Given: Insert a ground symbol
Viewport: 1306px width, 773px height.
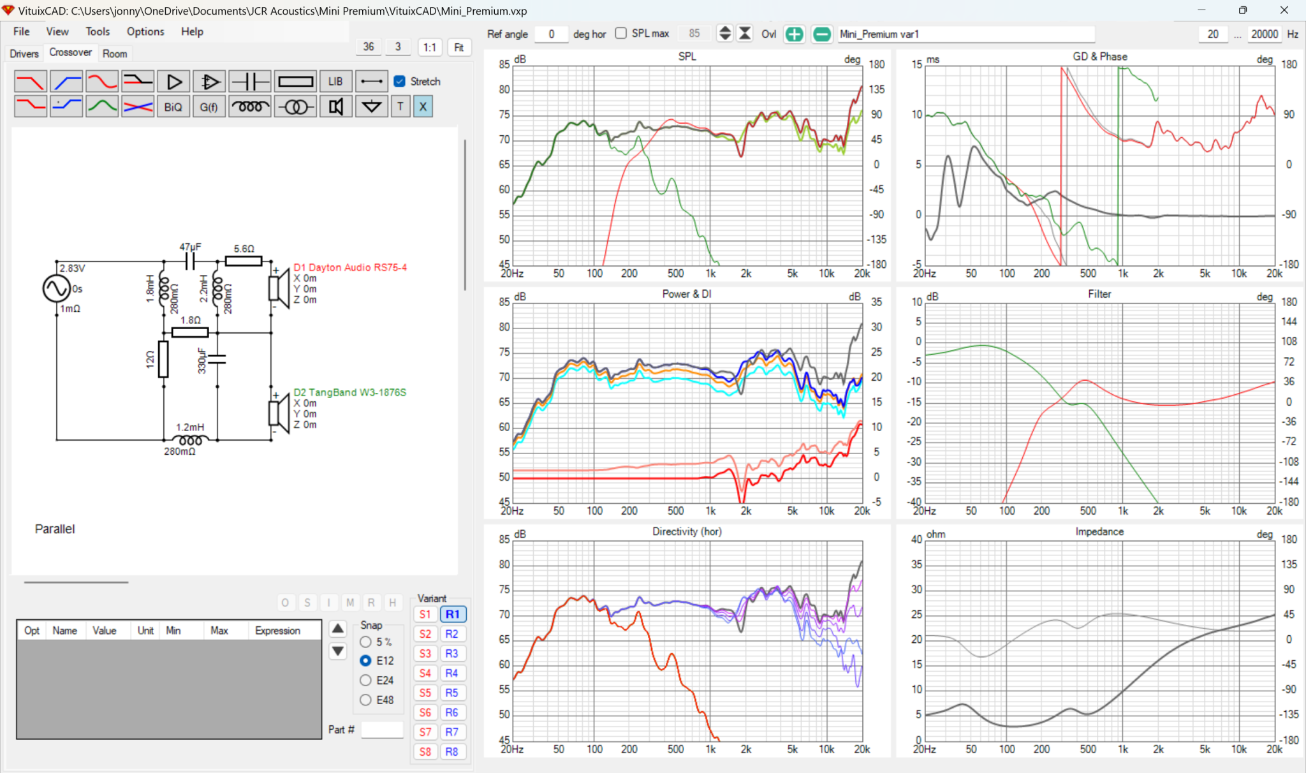Looking at the screenshot, I should coord(371,107).
